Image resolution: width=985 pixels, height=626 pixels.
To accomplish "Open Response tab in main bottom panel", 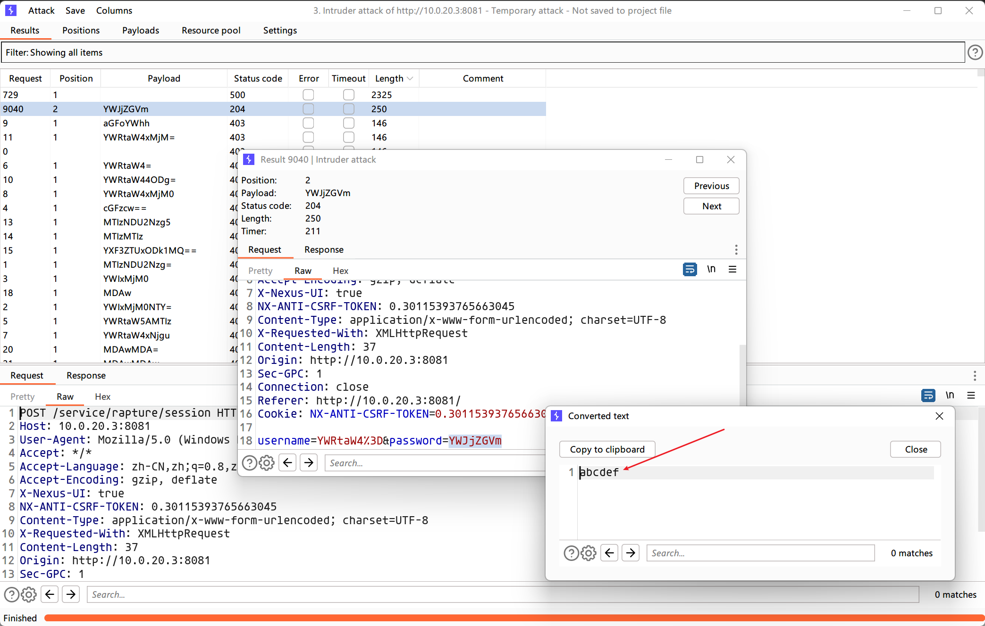I will point(86,375).
